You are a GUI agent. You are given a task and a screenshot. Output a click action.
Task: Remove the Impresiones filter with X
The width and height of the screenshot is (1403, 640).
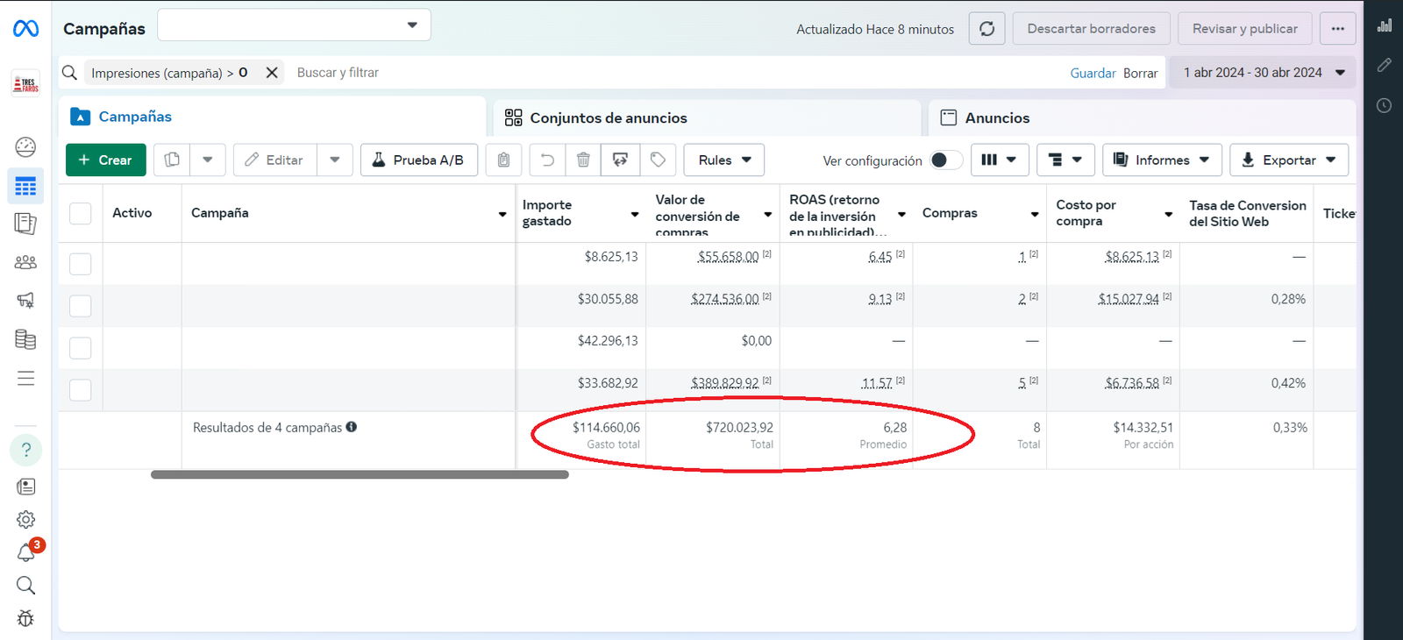click(x=272, y=73)
